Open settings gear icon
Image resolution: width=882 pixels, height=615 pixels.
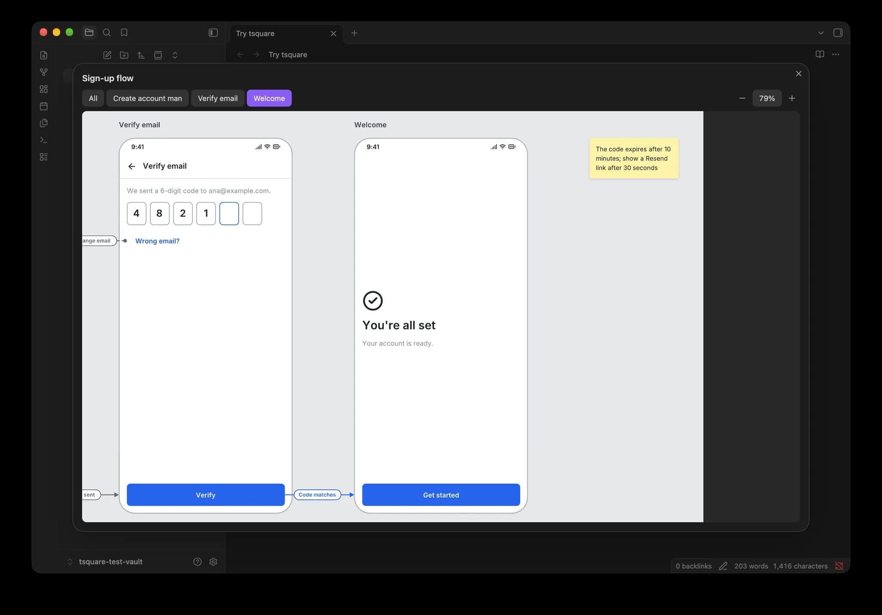[213, 562]
